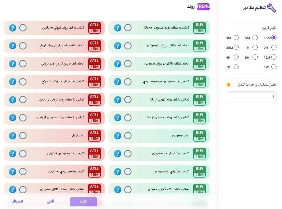Select BUY تماس با کف روند نزولی از بالا
282x209 pixels.
tap(128, 100)
